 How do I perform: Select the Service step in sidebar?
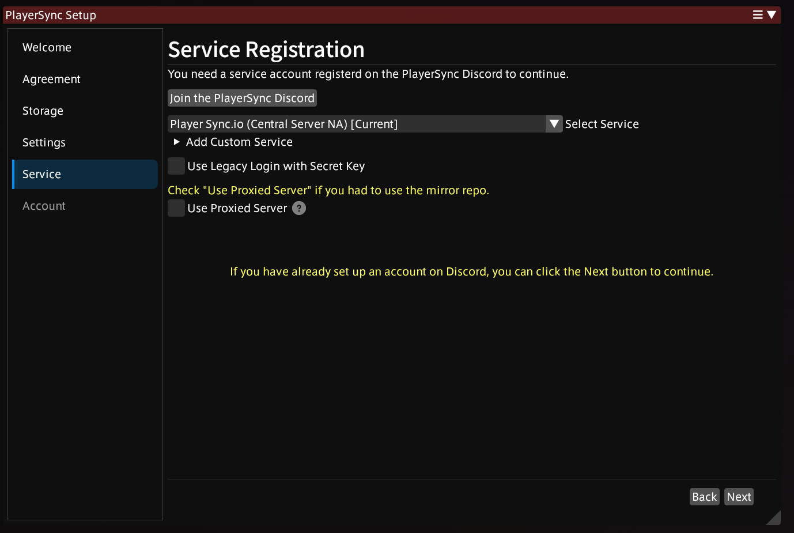[x=41, y=174]
